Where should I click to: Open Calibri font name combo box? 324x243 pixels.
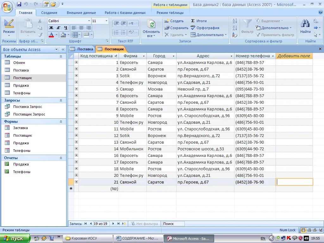(69, 21)
